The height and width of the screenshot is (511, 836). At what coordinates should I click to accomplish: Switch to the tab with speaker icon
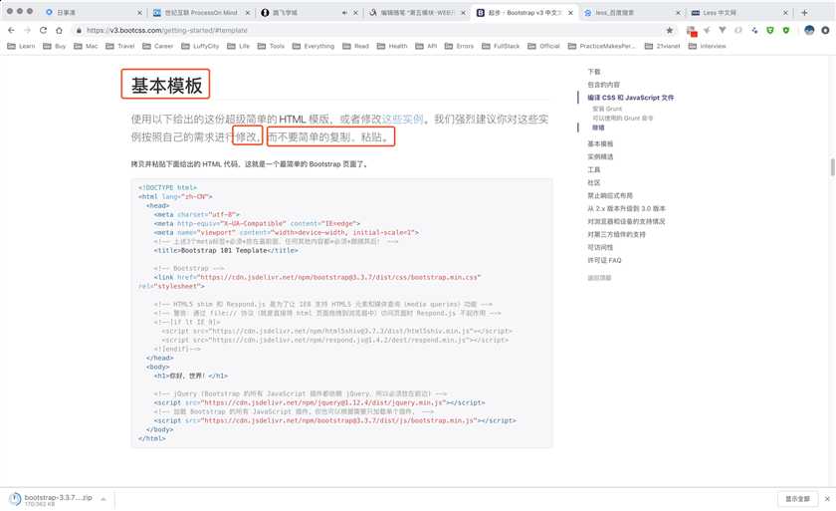click(309, 12)
